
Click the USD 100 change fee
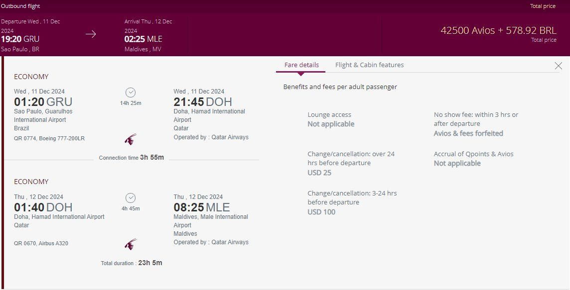click(321, 212)
